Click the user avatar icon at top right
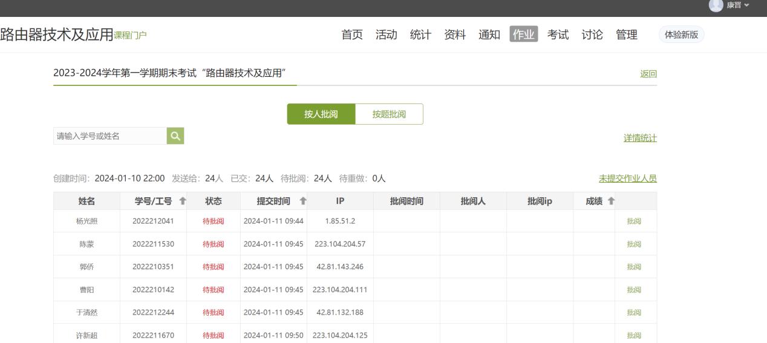767x343 pixels. [716, 5]
